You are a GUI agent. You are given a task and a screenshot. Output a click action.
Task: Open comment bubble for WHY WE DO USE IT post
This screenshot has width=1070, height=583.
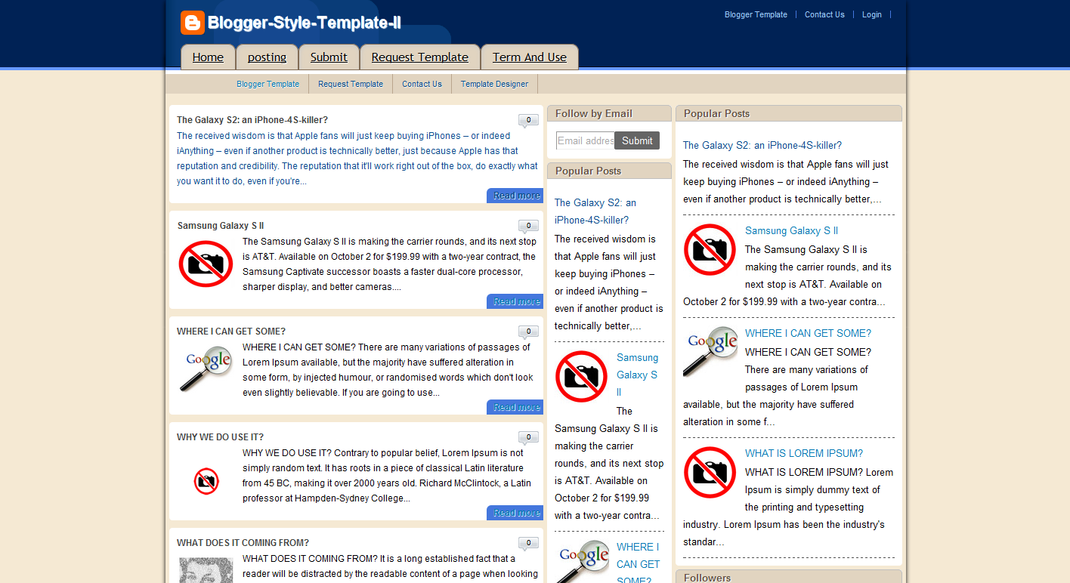[x=528, y=438]
